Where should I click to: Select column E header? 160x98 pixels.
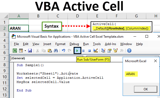[97, 16]
